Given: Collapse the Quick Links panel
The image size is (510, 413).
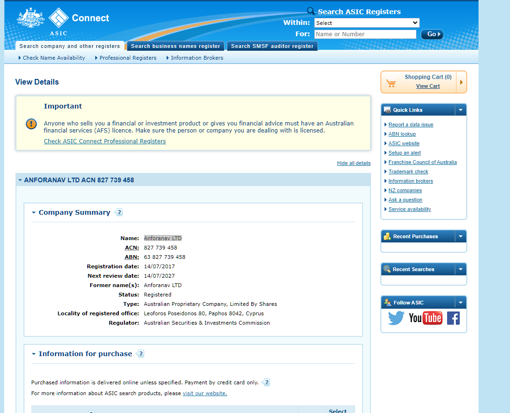Looking at the screenshot, I should pyautogui.click(x=461, y=110).
